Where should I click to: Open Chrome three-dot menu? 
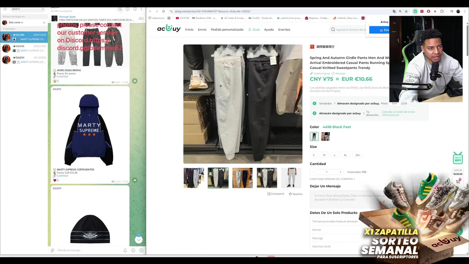465,11
